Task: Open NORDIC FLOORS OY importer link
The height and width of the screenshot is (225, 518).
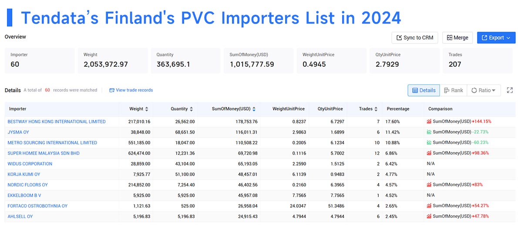Action: point(28,185)
